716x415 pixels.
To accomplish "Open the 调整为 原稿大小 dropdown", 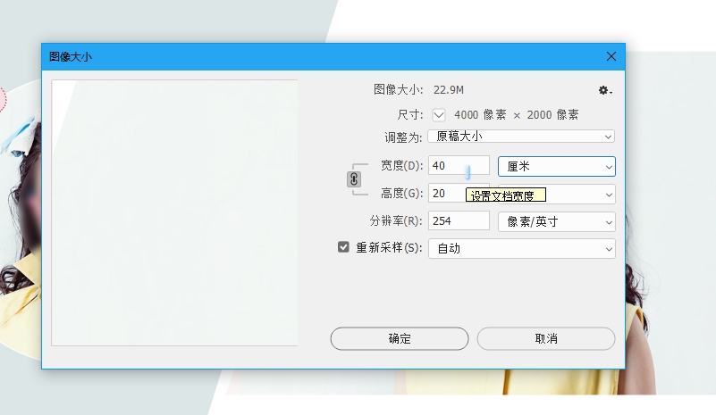I will coord(521,137).
